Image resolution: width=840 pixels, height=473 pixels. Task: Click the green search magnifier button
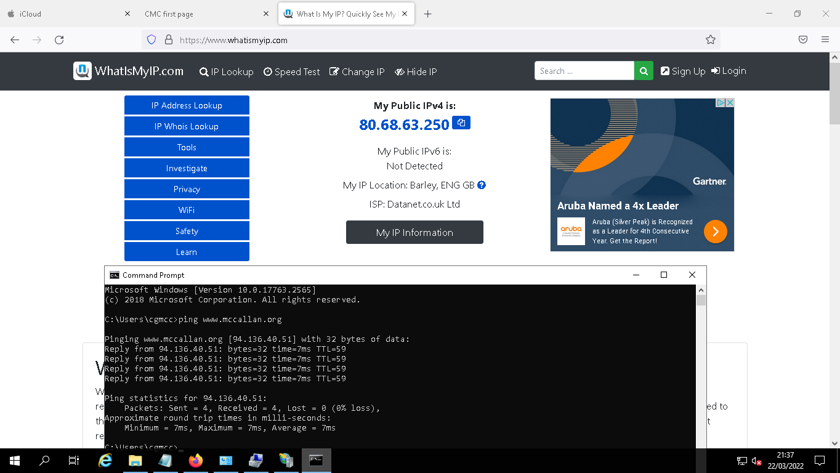[x=643, y=71]
